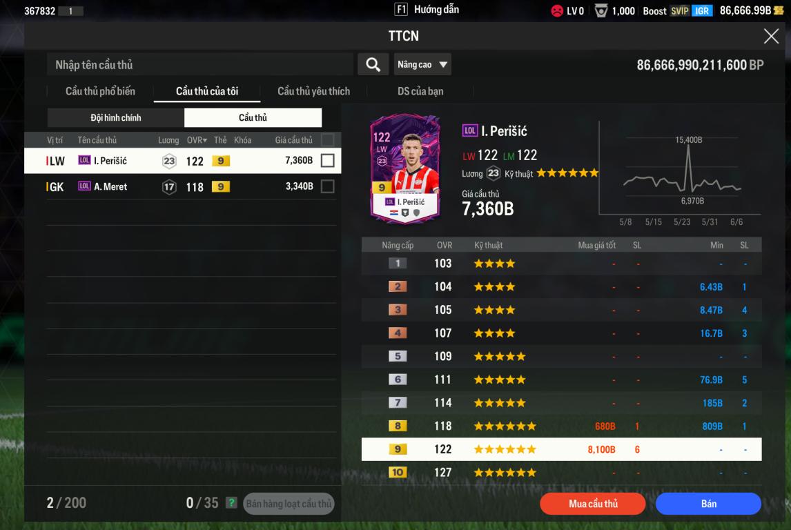Screen dimensions: 791x530
Task: Click the red sad face LV icon
Action: (x=557, y=10)
